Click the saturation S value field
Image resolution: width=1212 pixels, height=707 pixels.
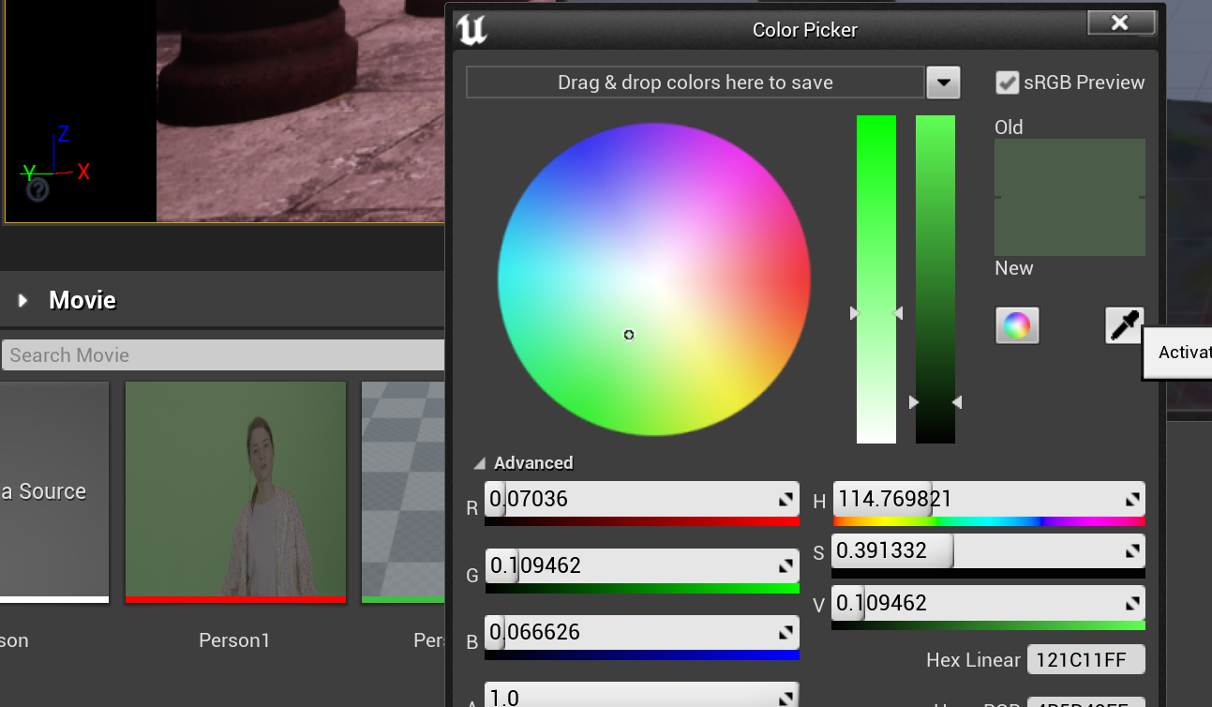(x=988, y=551)
